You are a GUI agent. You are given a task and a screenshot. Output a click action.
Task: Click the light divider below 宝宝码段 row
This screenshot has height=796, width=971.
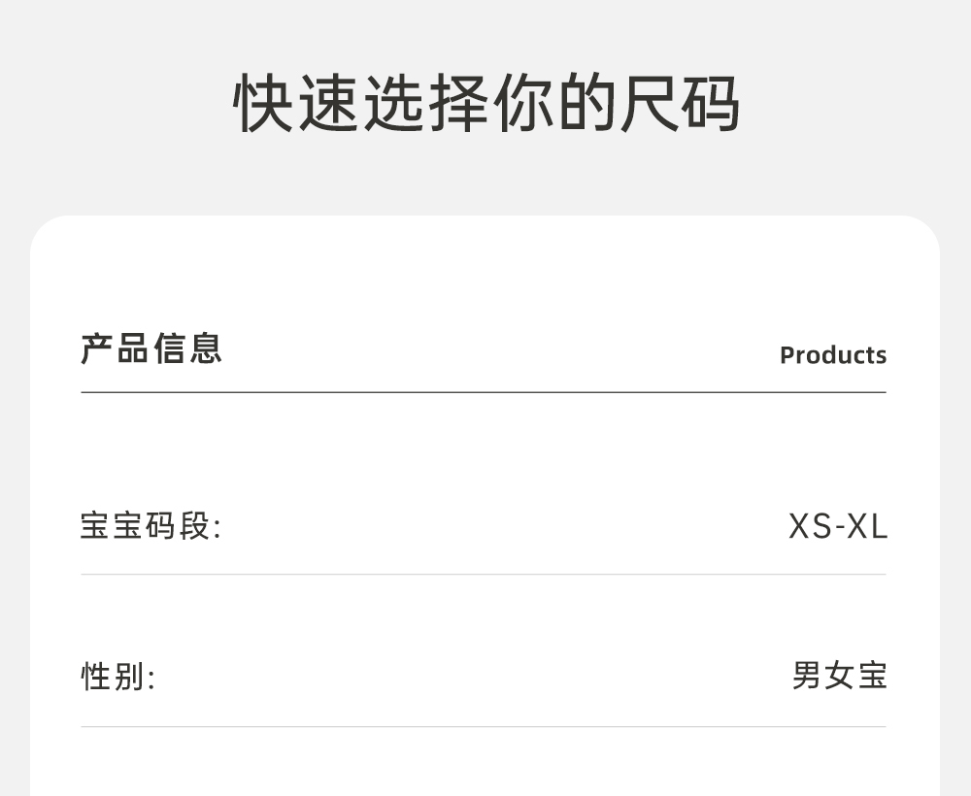pyautogui.click(x=484, y=574)
